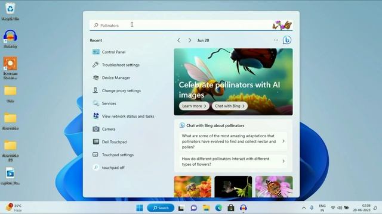Click the Jun 20 date label
This screenshot has width=382, height=214.
[x=203, y=40]
